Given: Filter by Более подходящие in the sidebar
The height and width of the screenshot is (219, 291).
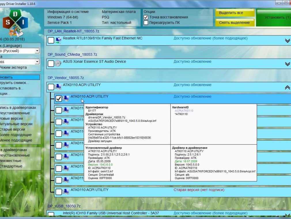Looking at the screenshot, I should pos(16,135).
